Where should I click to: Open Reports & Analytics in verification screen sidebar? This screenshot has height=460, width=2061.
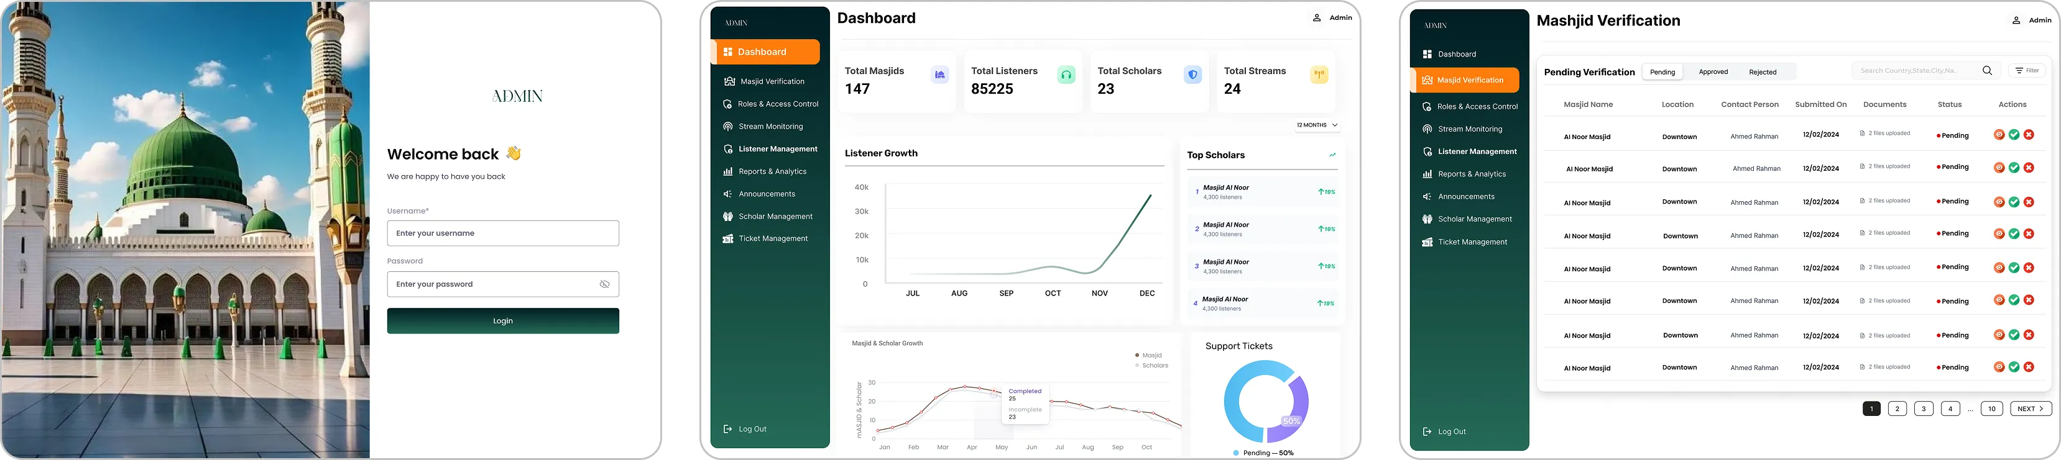pos(1464,174)
